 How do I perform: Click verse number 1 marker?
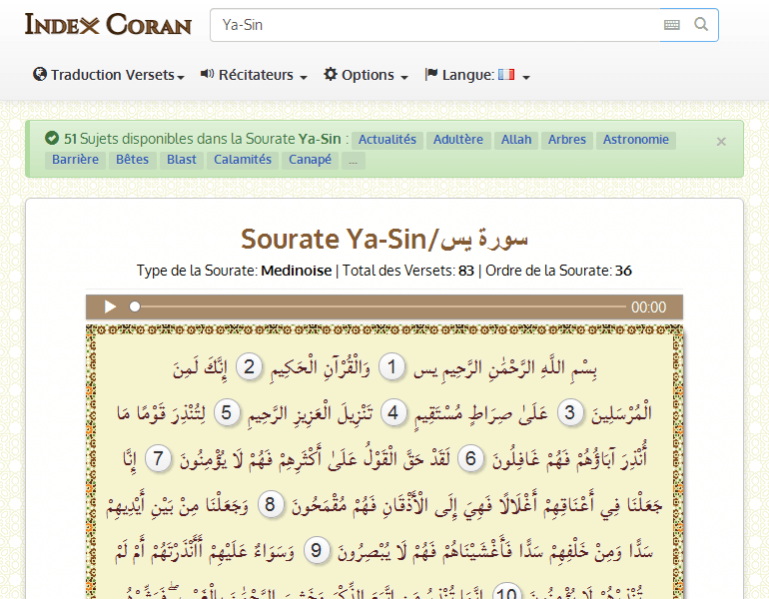(391, 368)
